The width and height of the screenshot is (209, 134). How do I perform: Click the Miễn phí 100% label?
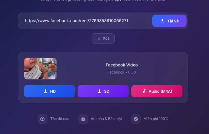tap(156, 119)
